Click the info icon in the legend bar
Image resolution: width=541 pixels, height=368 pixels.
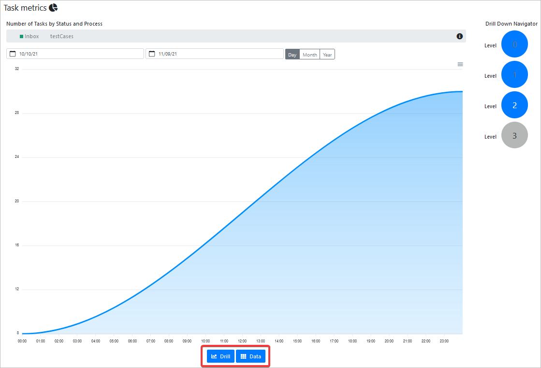point(459,36)
